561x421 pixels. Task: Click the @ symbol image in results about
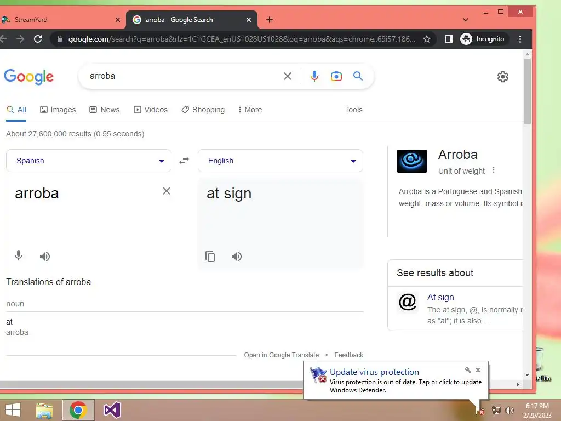tap(408, 302)
